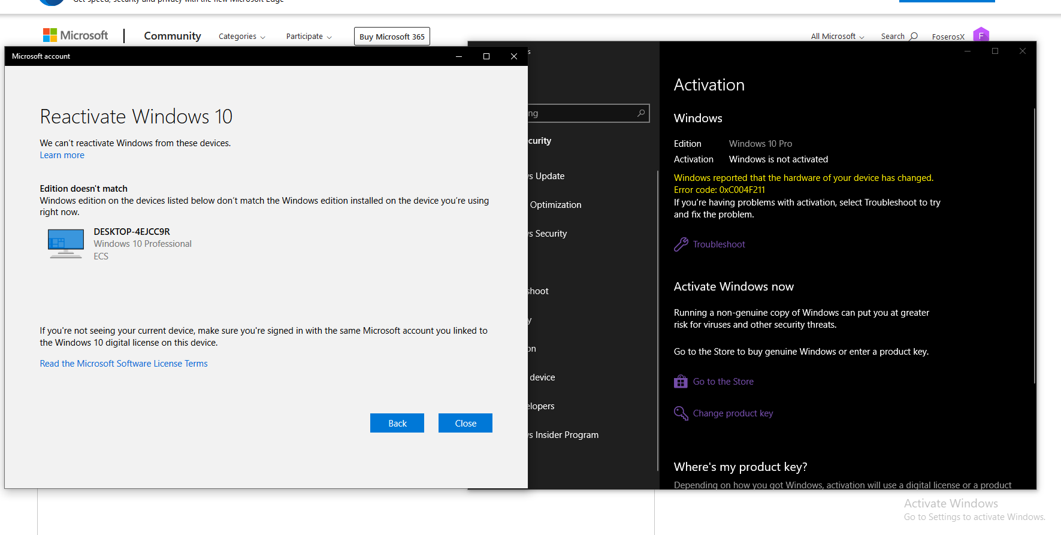Open Read the Microsoft Software License Terms
The height and width of the screenshot is (535, 1061).
[123, 364]
